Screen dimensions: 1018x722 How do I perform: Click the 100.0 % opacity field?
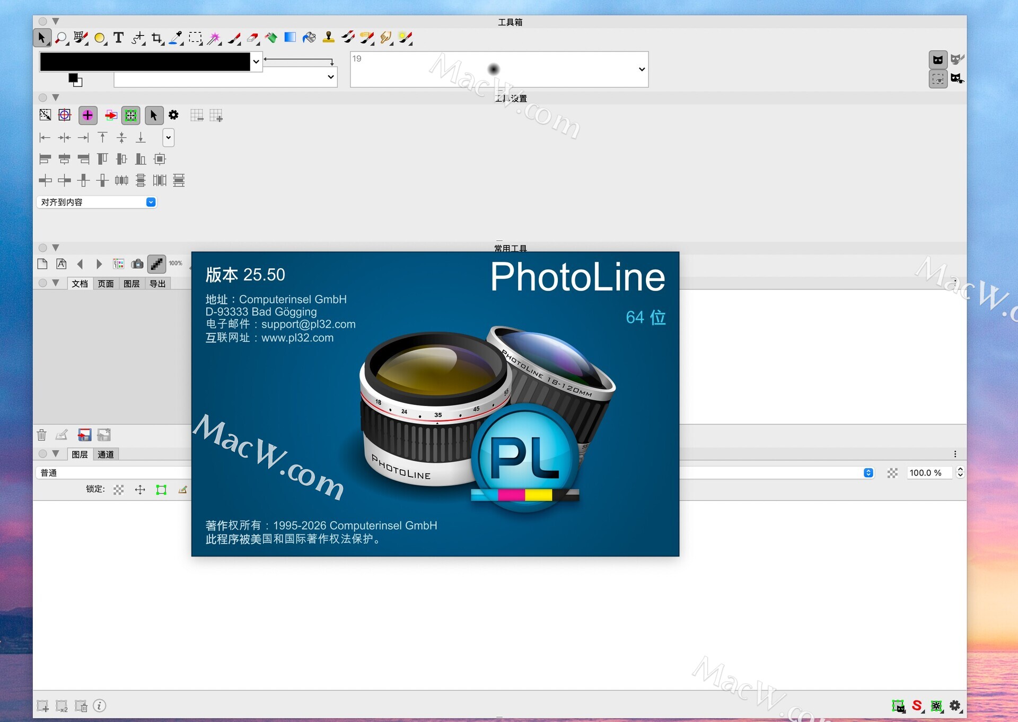click(929, 473)
